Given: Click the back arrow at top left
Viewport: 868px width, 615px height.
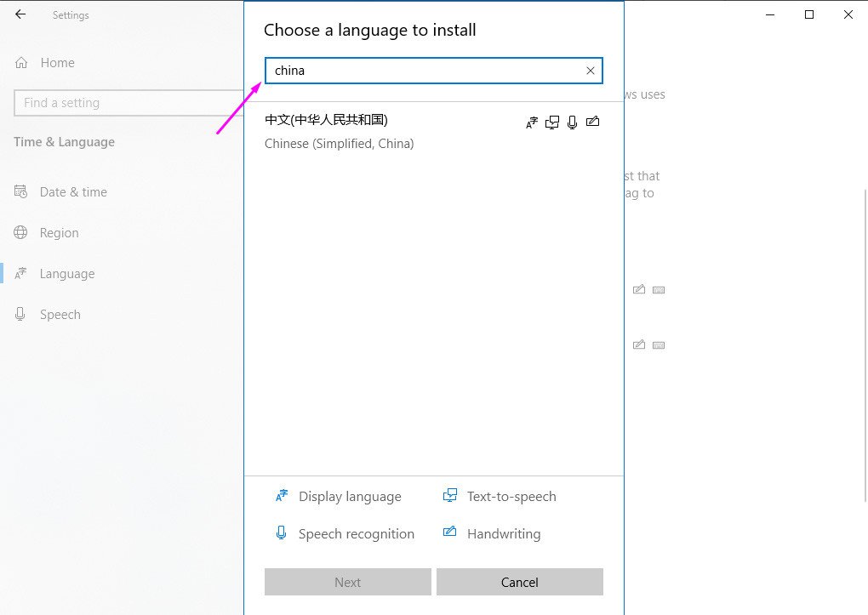Looking at the screenshot, I should pyautogui.click(x=20, y=14).
